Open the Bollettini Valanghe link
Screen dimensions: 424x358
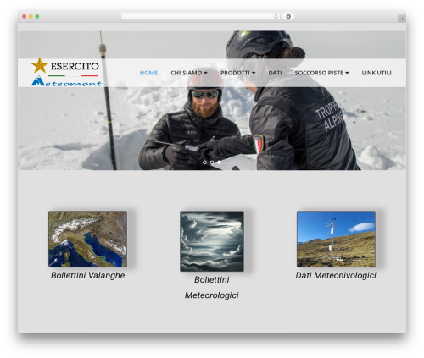tap(87, 275)
